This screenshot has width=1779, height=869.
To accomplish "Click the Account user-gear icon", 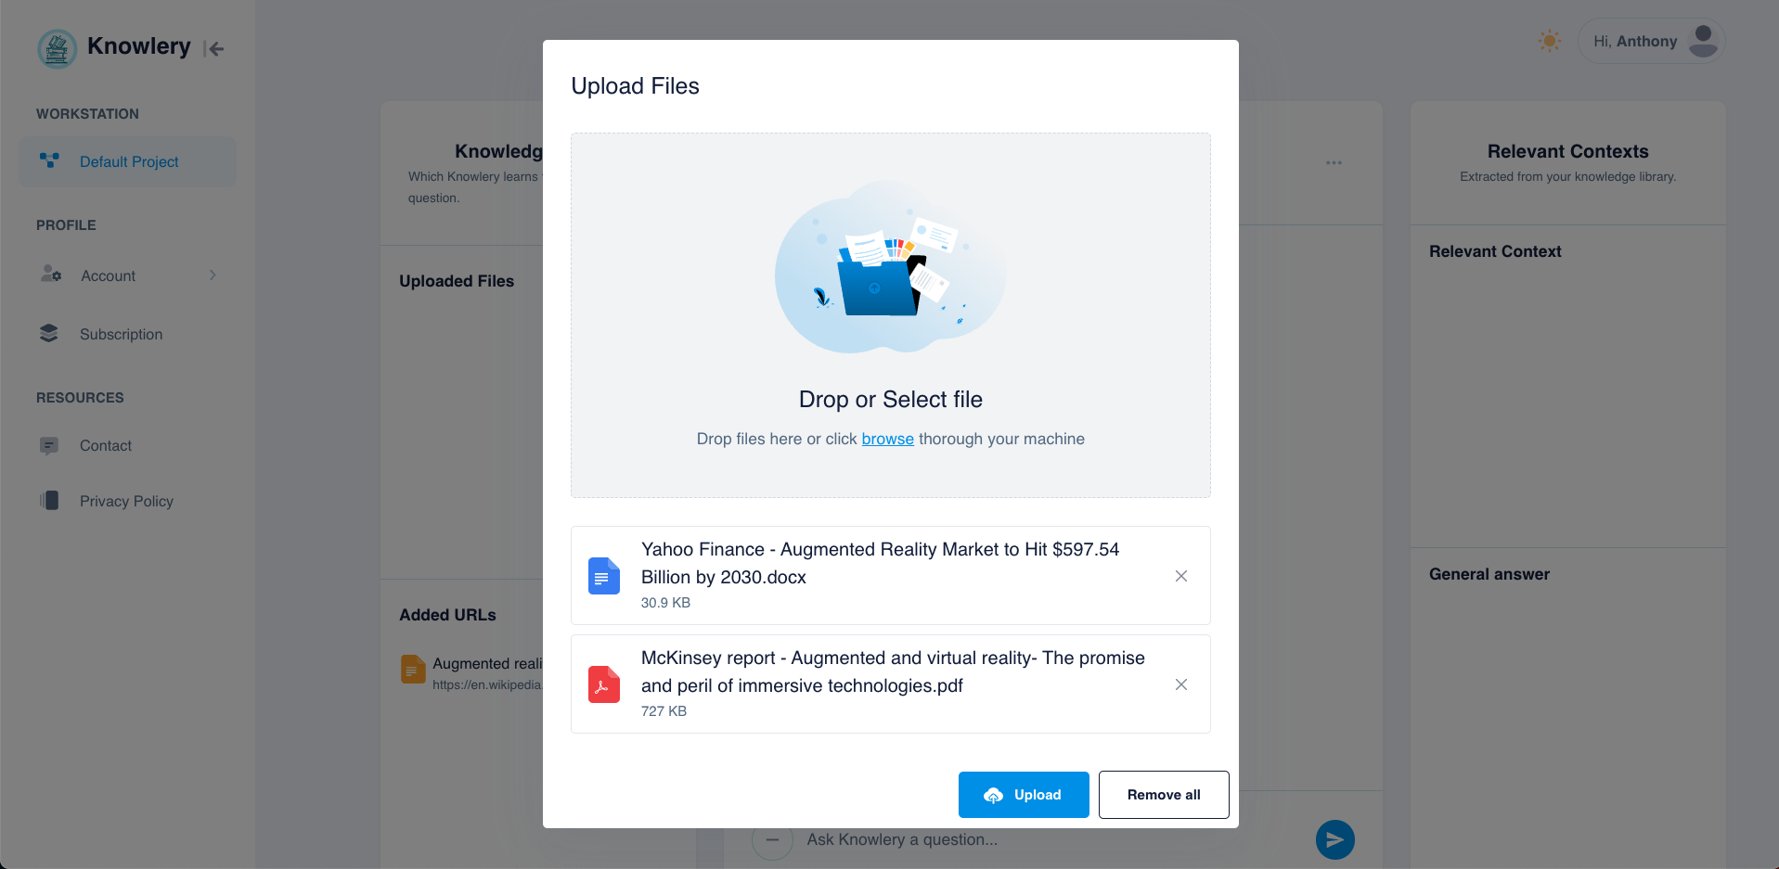I will (x=51, y=274).
